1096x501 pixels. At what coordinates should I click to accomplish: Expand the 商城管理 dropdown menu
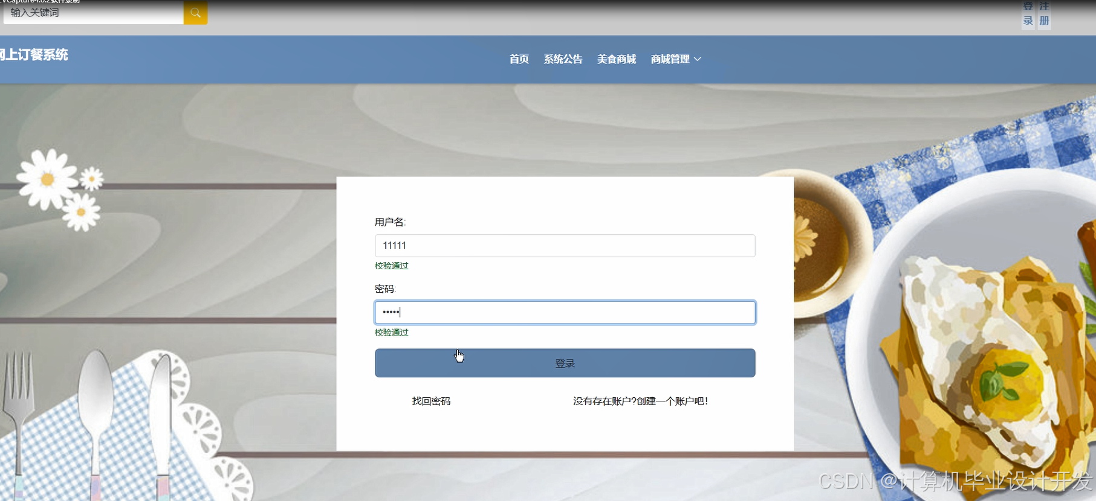[x=676, y=59]
